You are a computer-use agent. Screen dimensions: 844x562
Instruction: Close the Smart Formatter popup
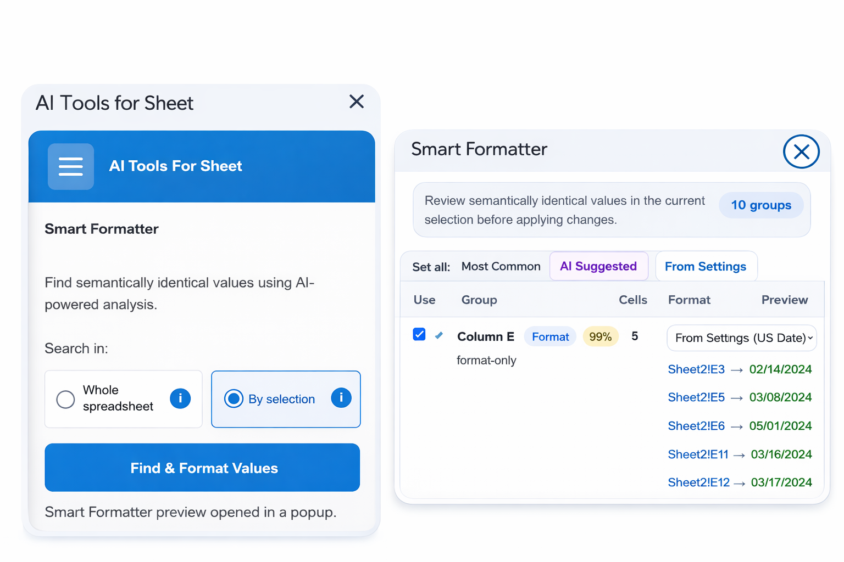tap(801, 151)
